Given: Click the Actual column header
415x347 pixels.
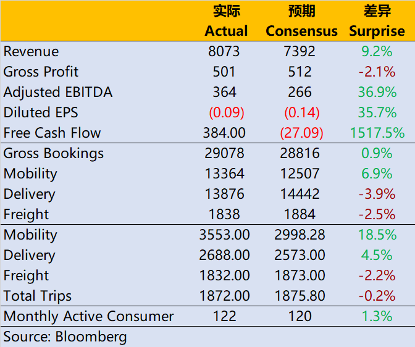Looking at the screenshot, I should 226,31.
